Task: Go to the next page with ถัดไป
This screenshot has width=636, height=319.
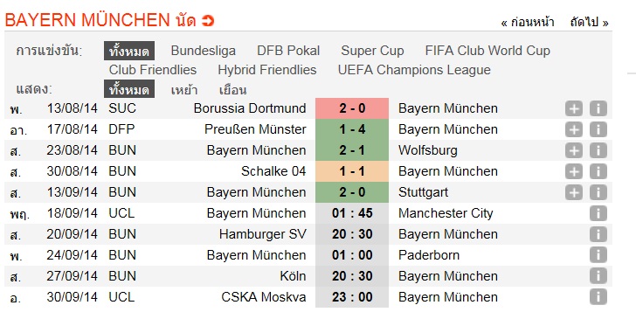Action: coord(589,23)
